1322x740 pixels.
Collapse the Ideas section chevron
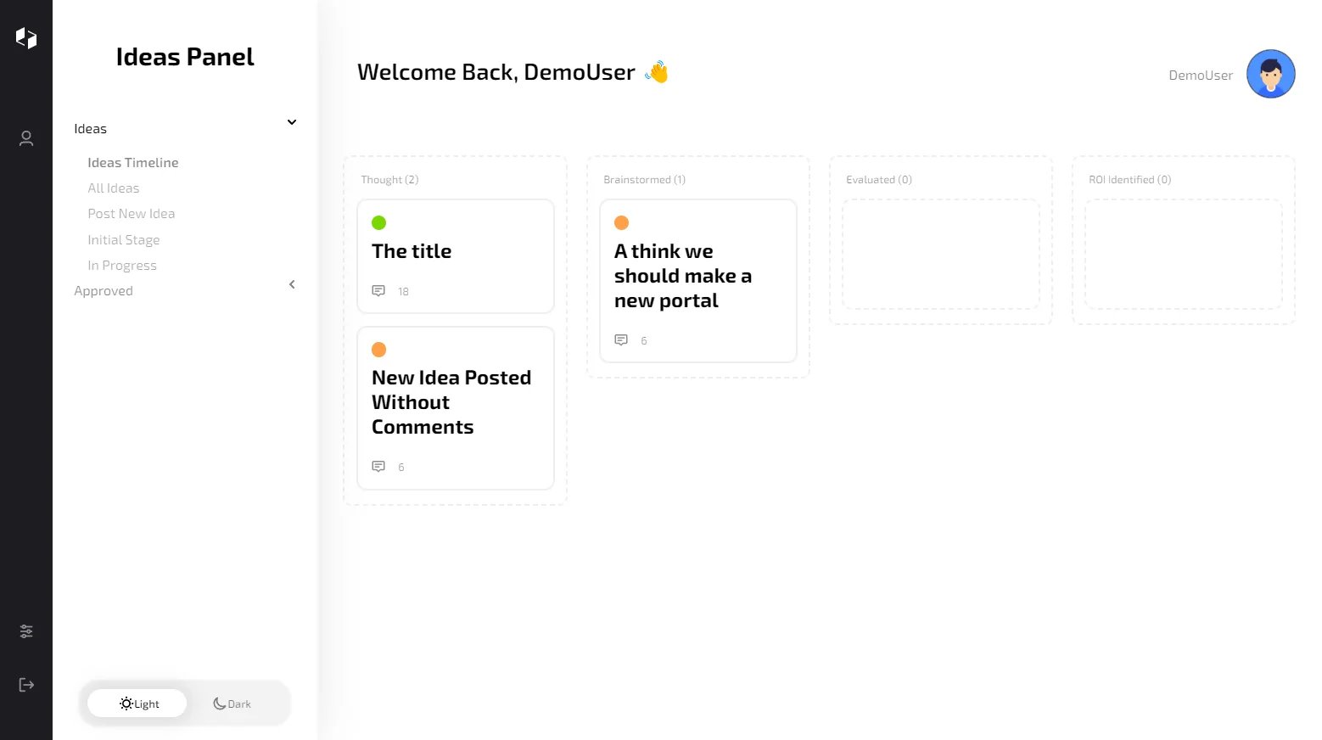291,122
